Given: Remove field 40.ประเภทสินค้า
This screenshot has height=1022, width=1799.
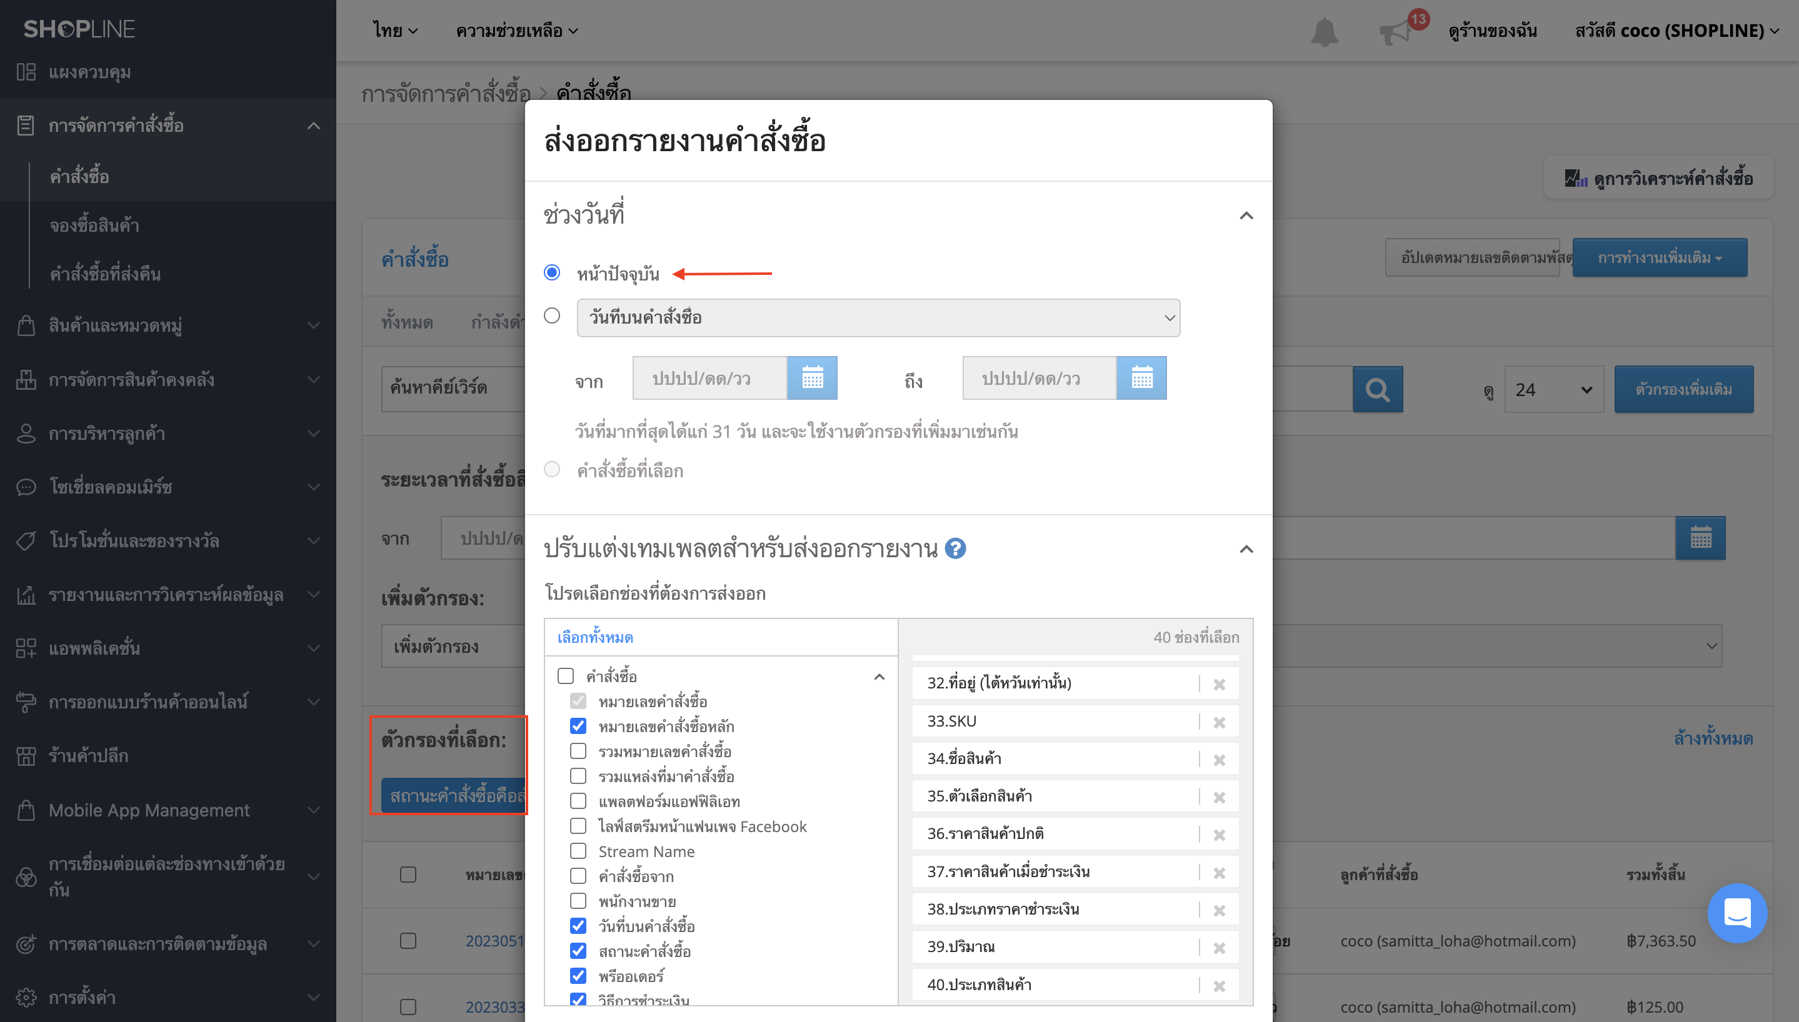Looking at the screenshot, I should click(x=1219, y=986).
